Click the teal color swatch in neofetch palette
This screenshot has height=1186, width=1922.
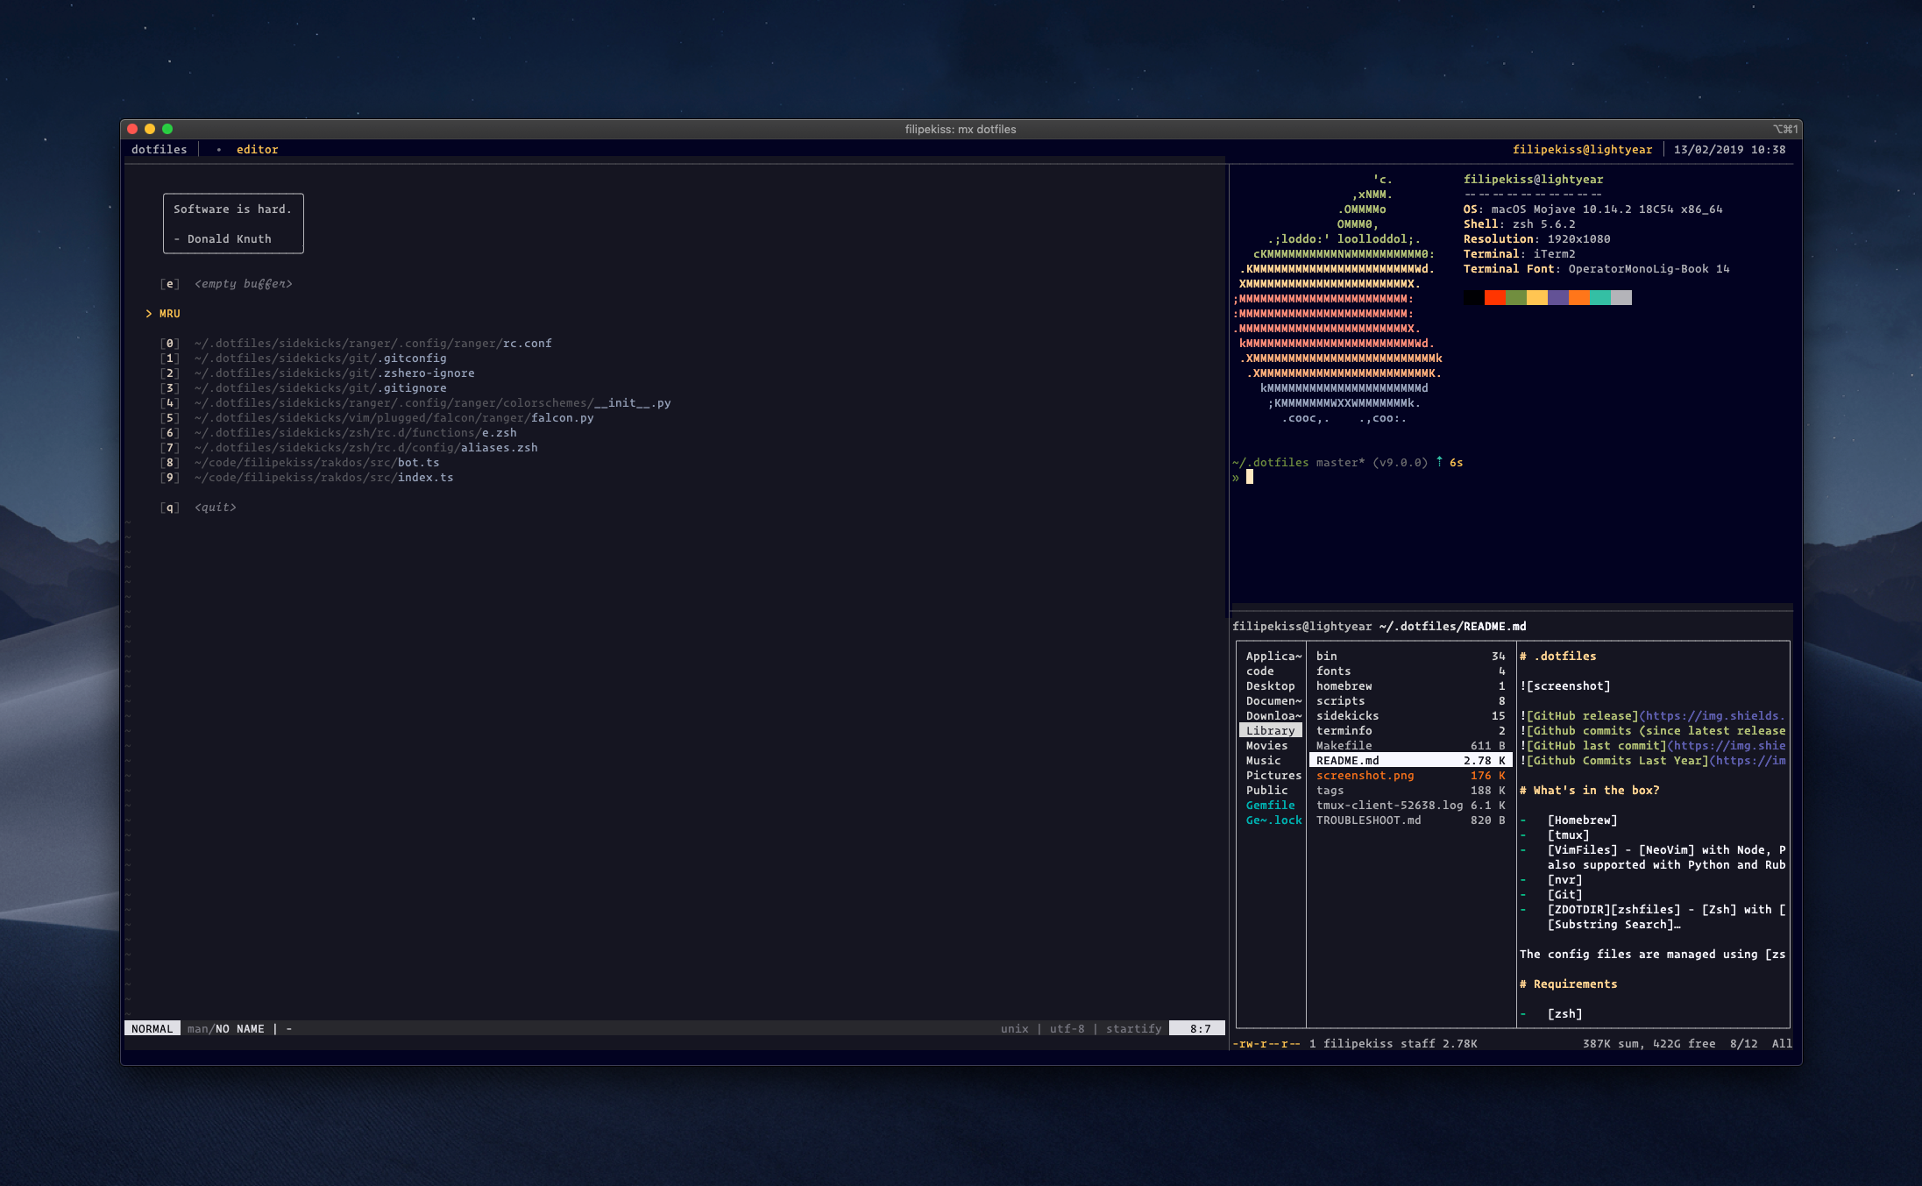coord(1599,298)
